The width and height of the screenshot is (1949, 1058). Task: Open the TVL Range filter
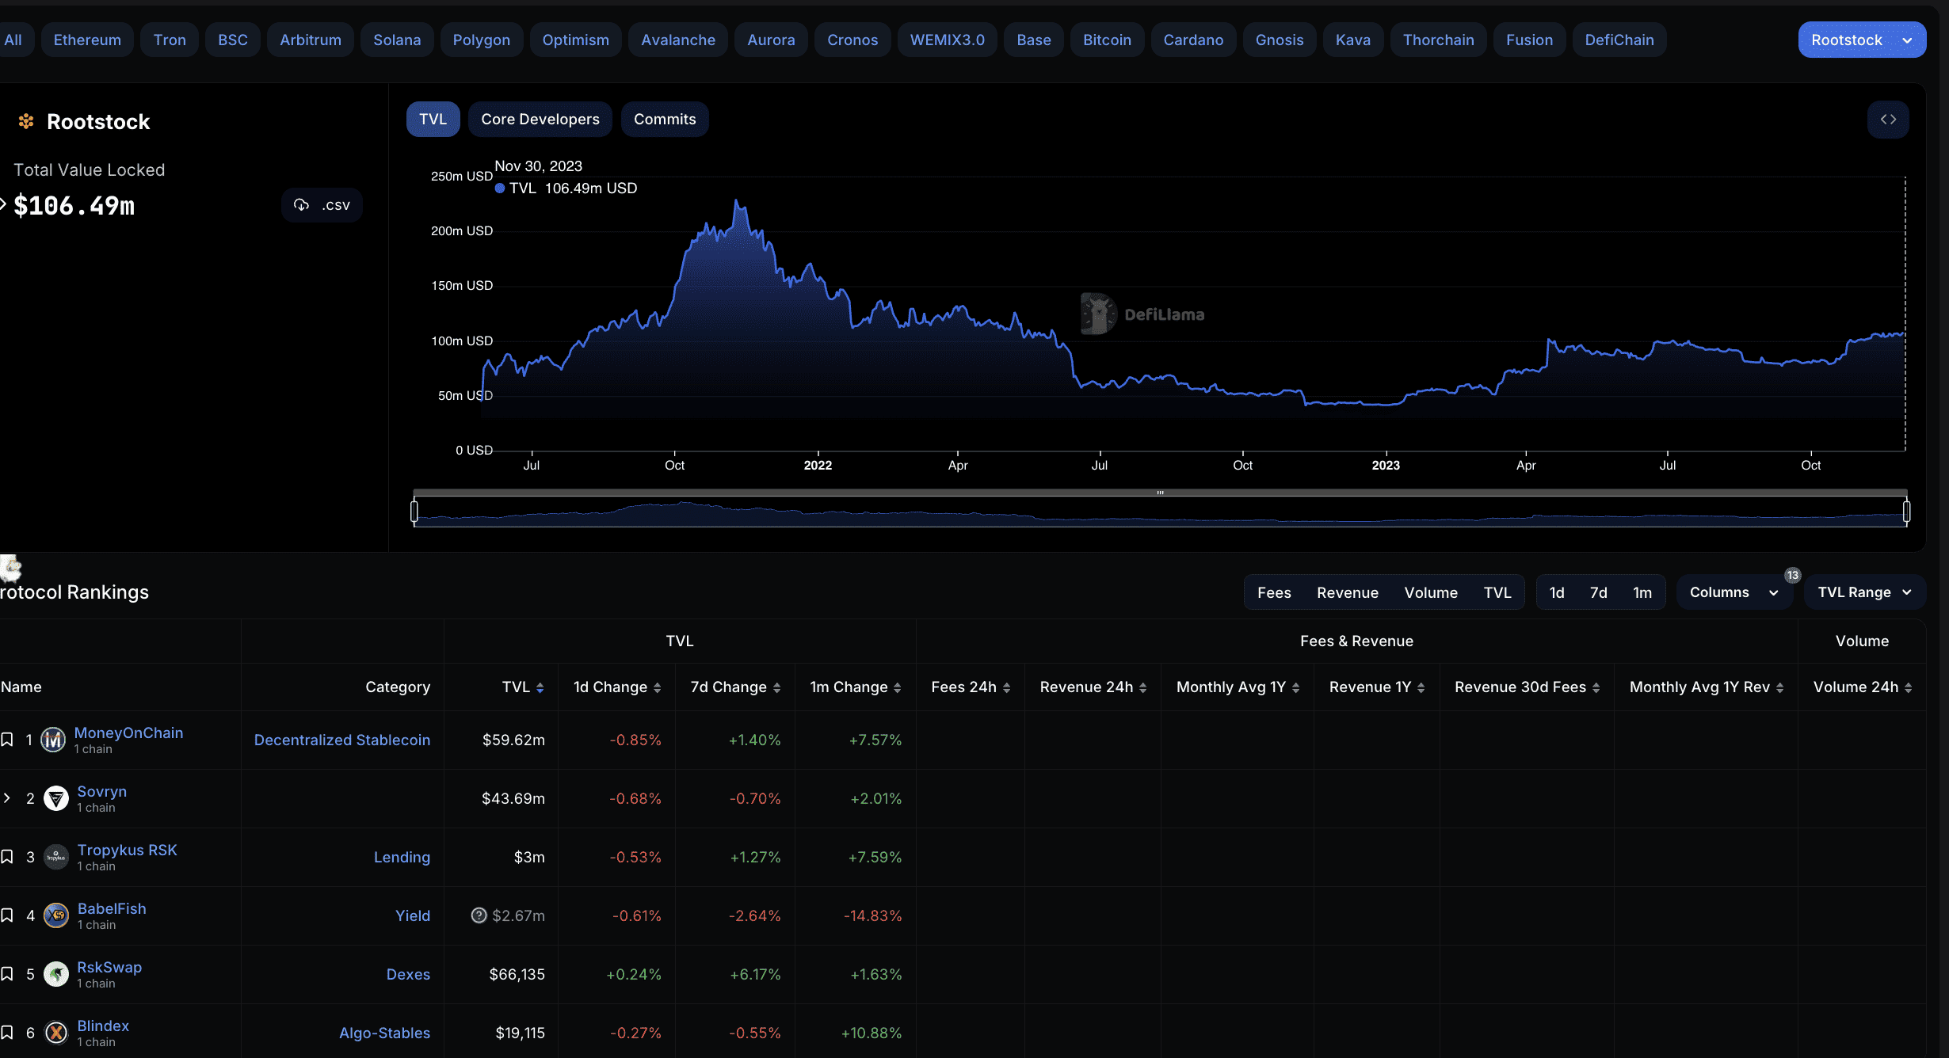(1863, 592)
